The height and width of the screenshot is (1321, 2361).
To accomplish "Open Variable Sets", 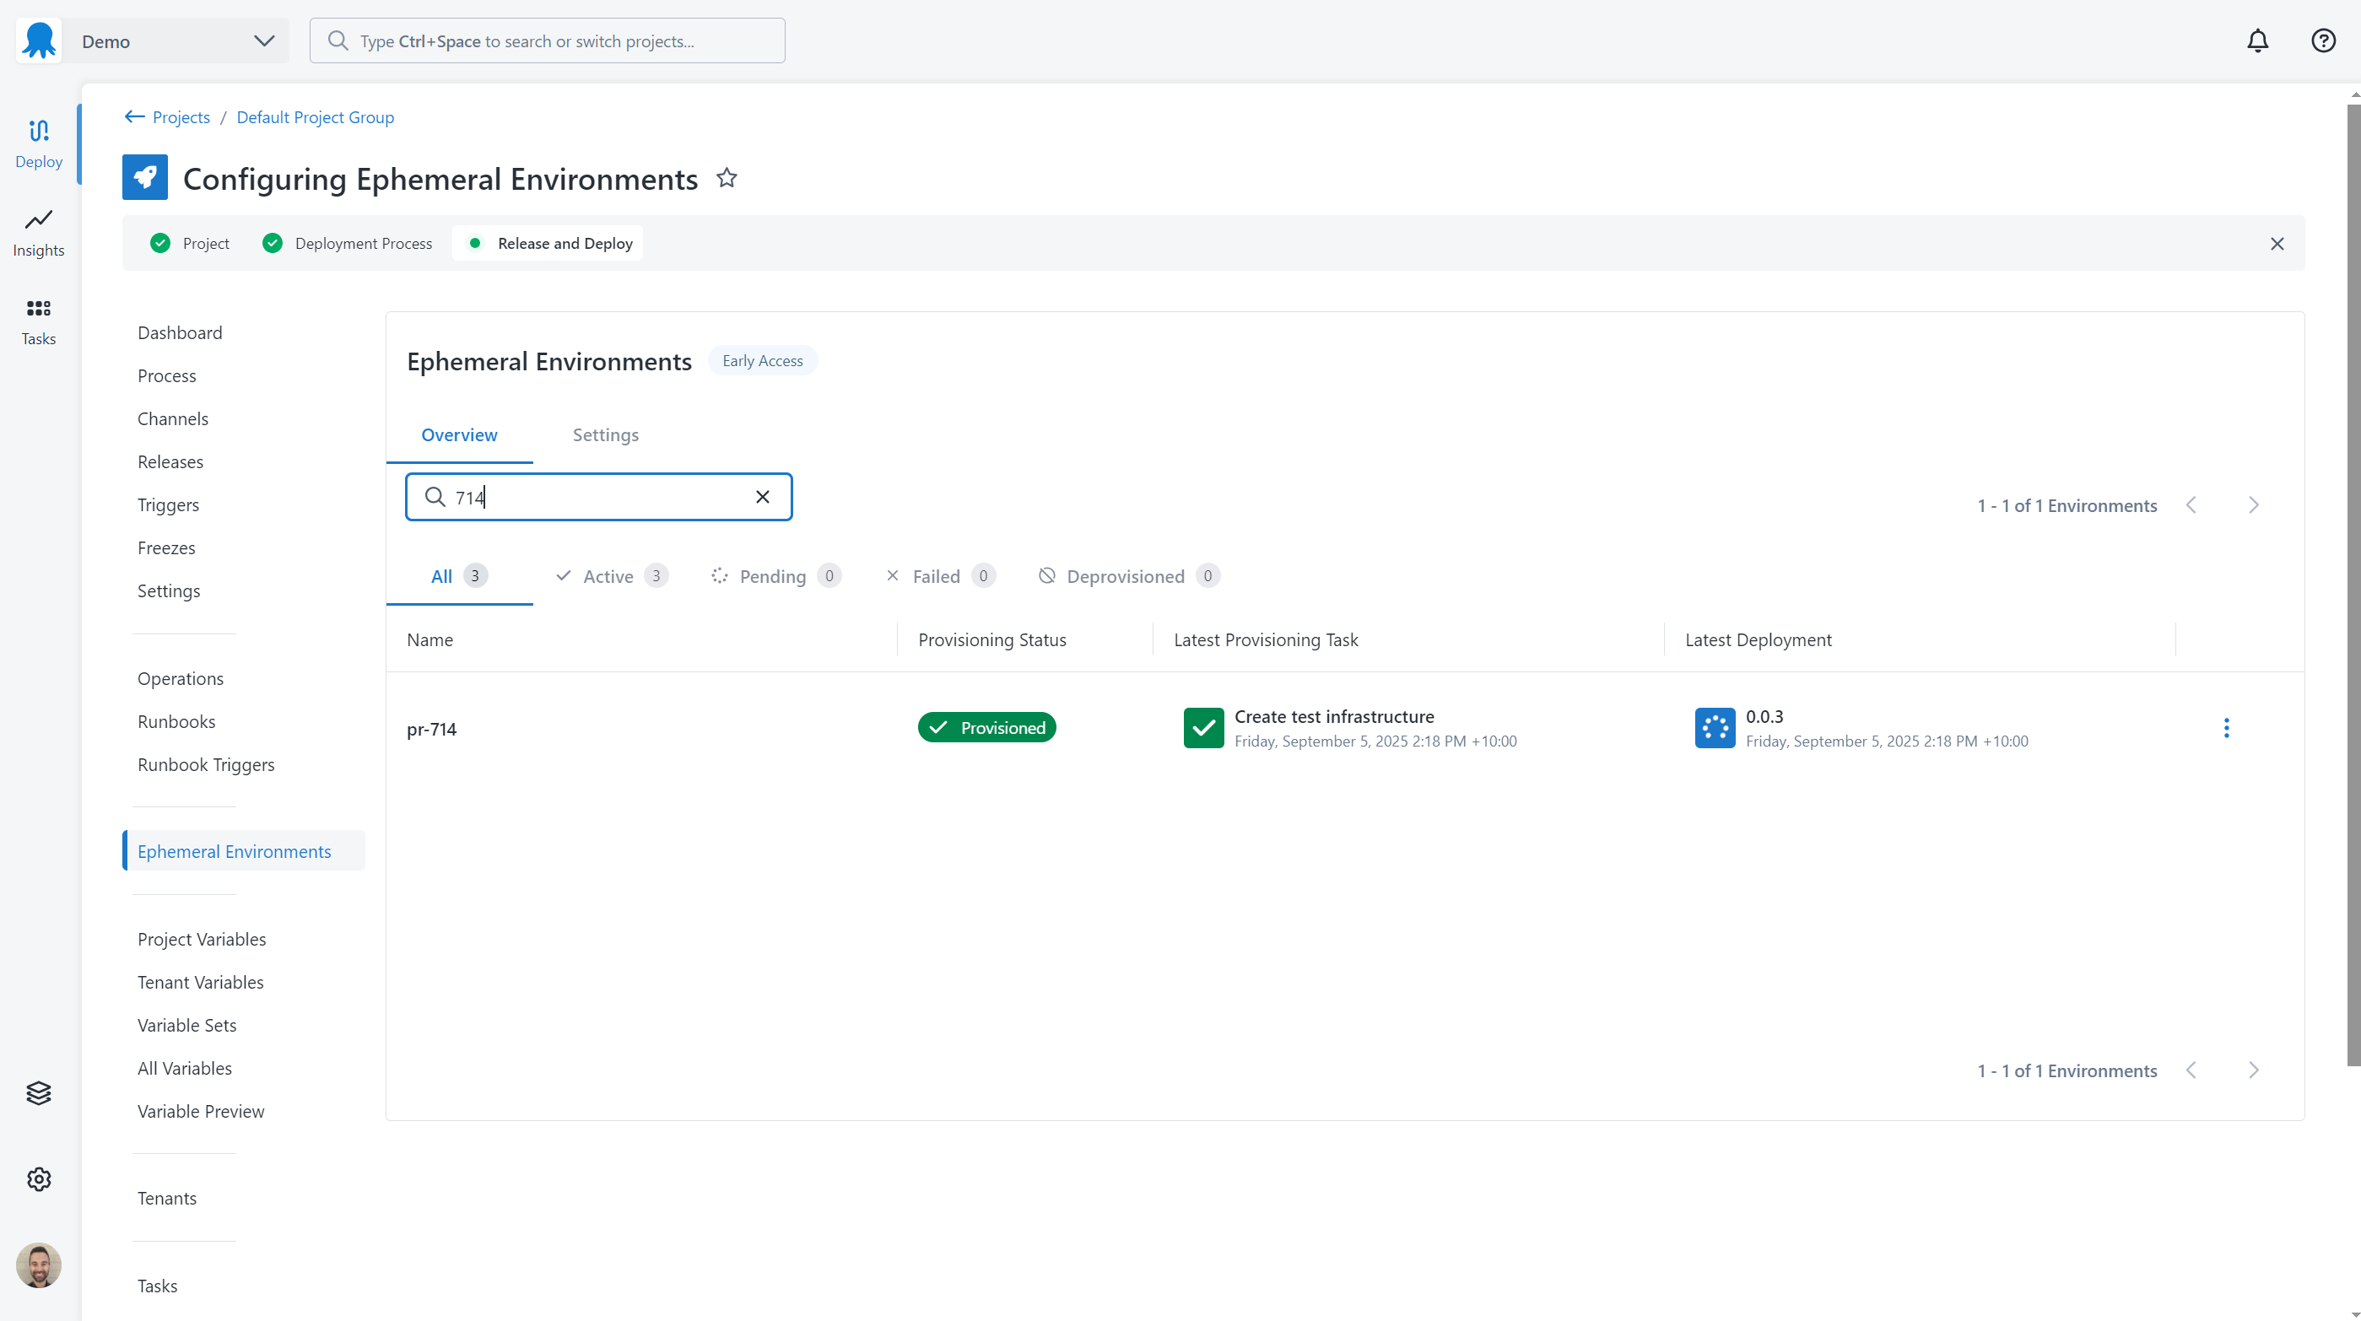I will tap(187, 1025).
